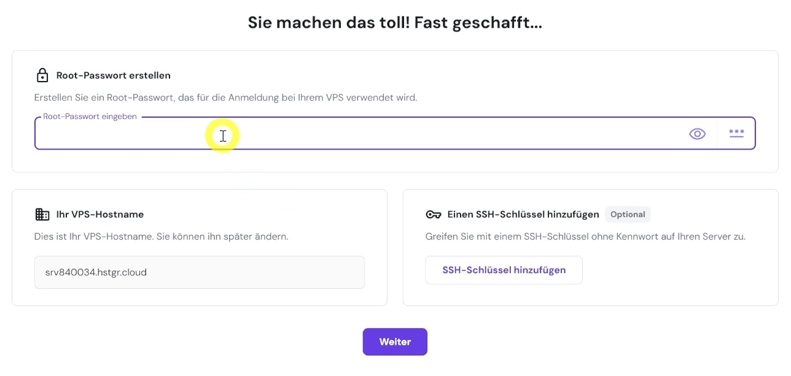Image resolution: width=791 pixels, height=376 pixels.
Task: Select the Root-Passwort erstellen section header
Action: [113, 75]
